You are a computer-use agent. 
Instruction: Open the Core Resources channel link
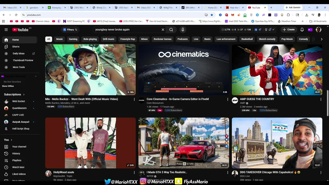coord(155,103)
